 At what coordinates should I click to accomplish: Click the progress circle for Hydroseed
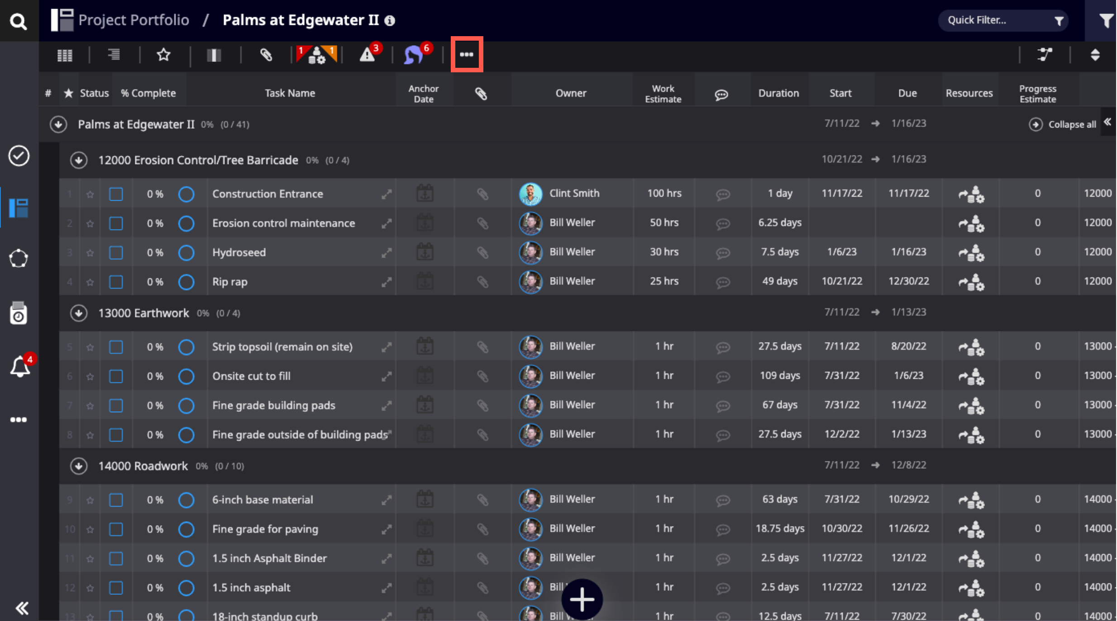pyautogui.click(x=186, y=253)
